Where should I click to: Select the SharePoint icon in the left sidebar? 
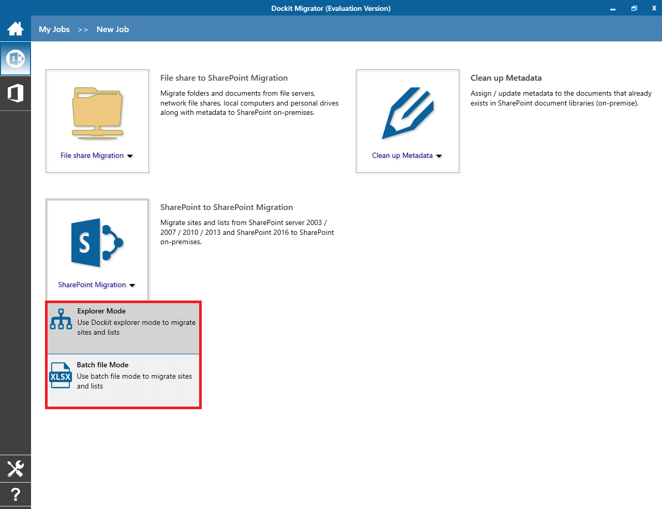pyautogui.click(x=16, y=58)
